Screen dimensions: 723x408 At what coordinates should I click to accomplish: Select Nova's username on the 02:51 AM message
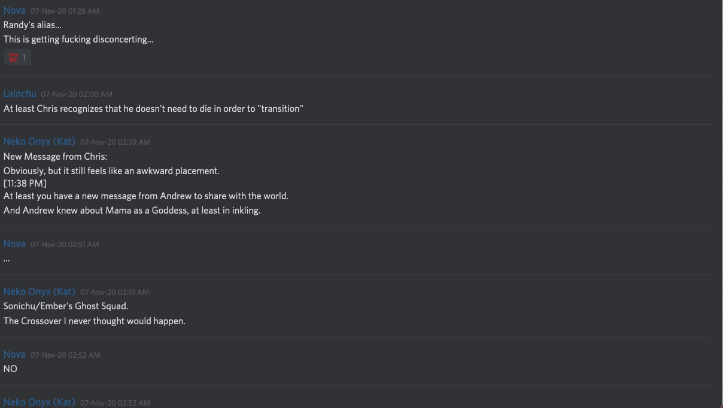tap(14, 244)
